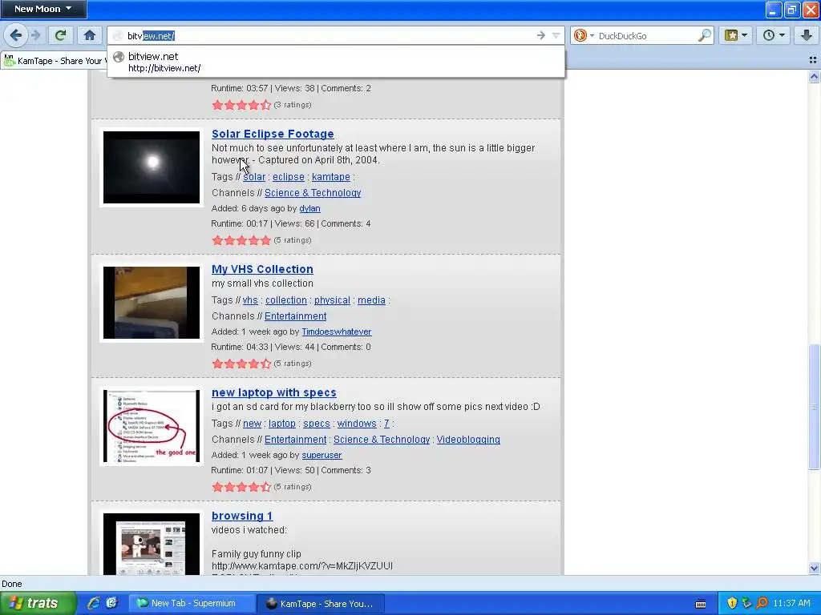Follow the 'windows' tag link

click(357, 424)
